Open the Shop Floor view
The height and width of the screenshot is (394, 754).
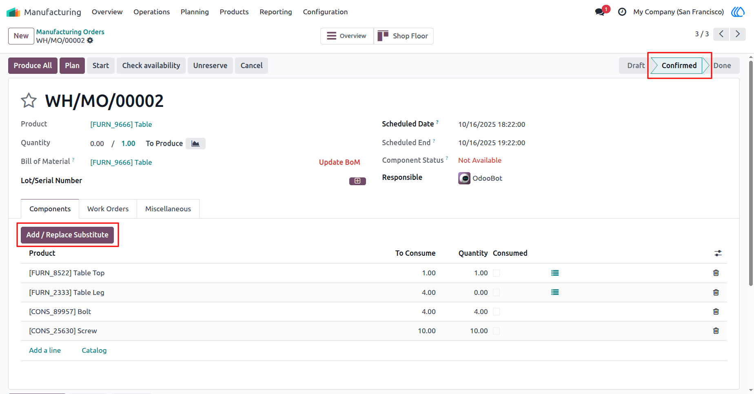tap(404, 36)
